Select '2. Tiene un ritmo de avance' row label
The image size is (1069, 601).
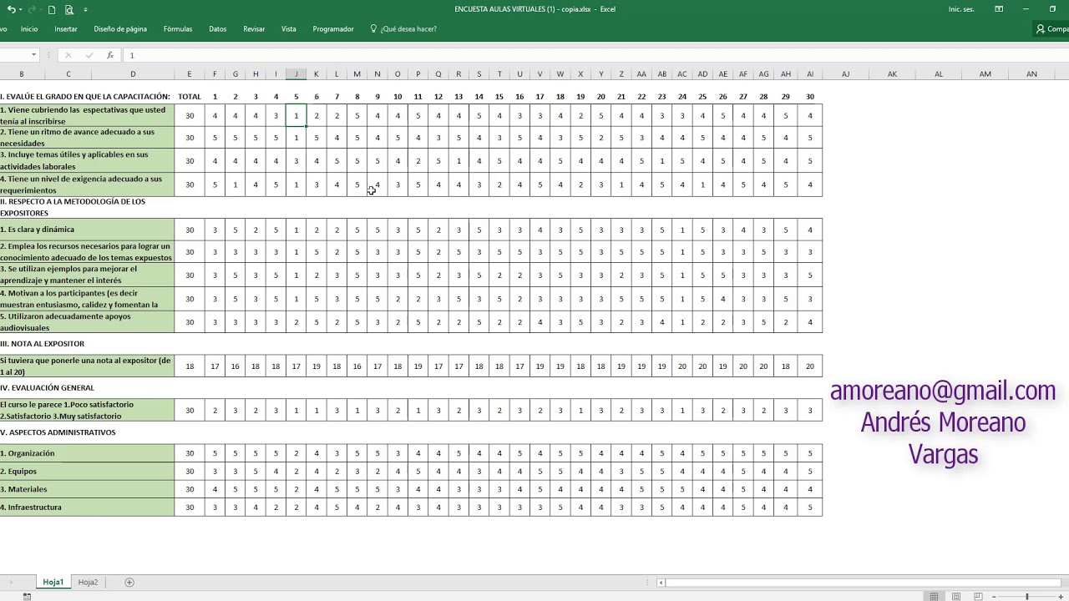click(87, 138)
